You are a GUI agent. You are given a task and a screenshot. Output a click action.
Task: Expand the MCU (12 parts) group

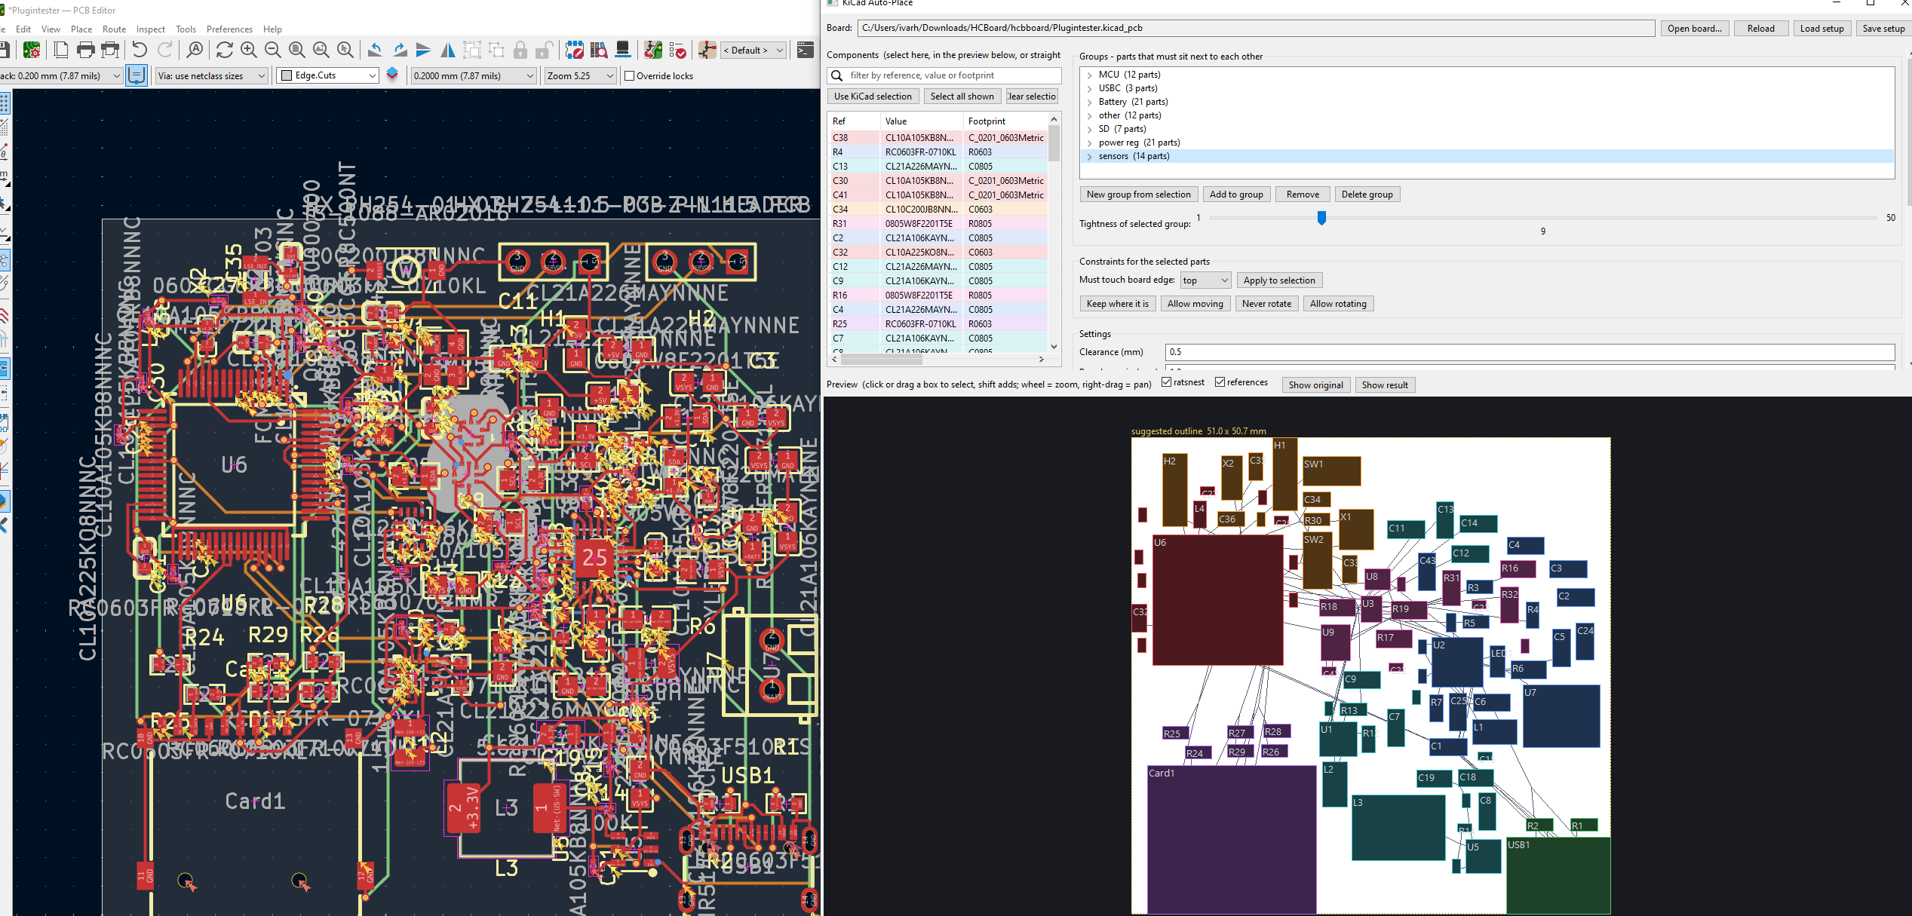pos(1090,75)
